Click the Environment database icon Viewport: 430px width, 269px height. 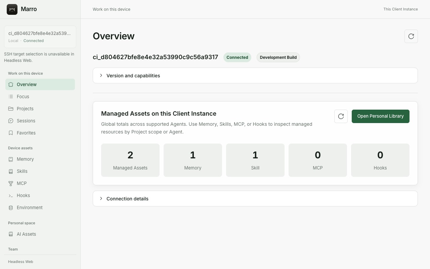click(11, 207)
